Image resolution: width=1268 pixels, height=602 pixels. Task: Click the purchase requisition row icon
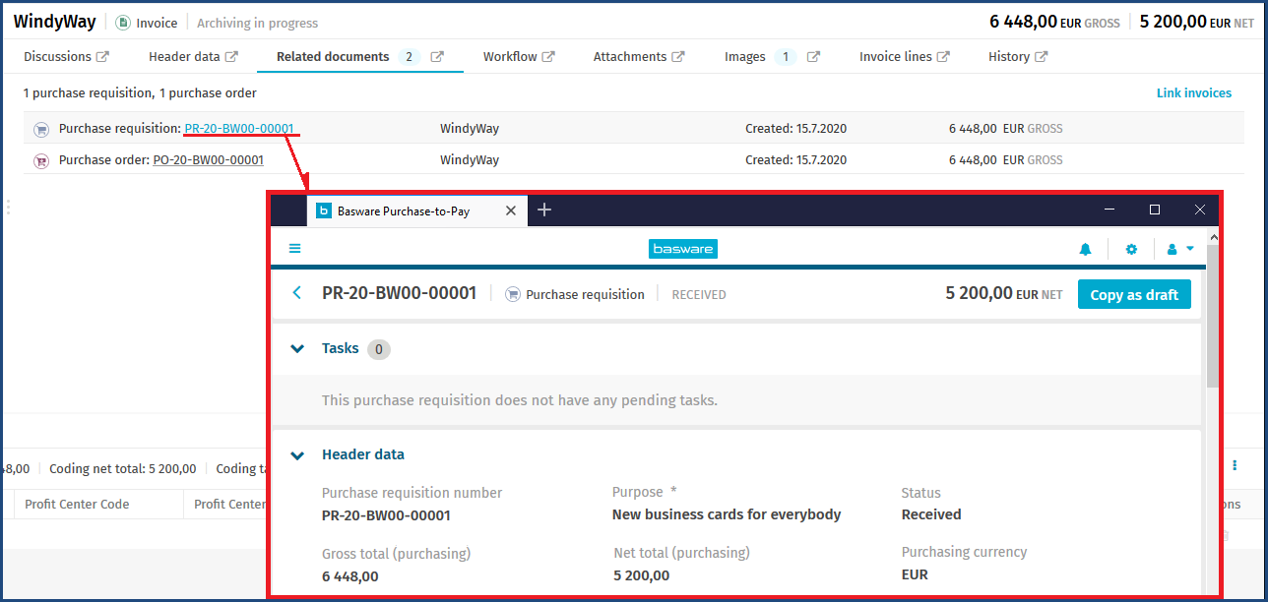[x=41, y=129]
